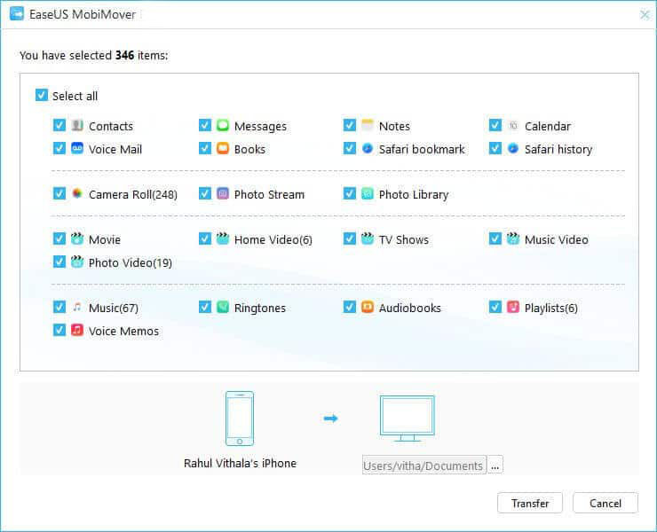Click the Safari bookmark icon
Screen dimensions: 657x532
(x=368, y=148)
